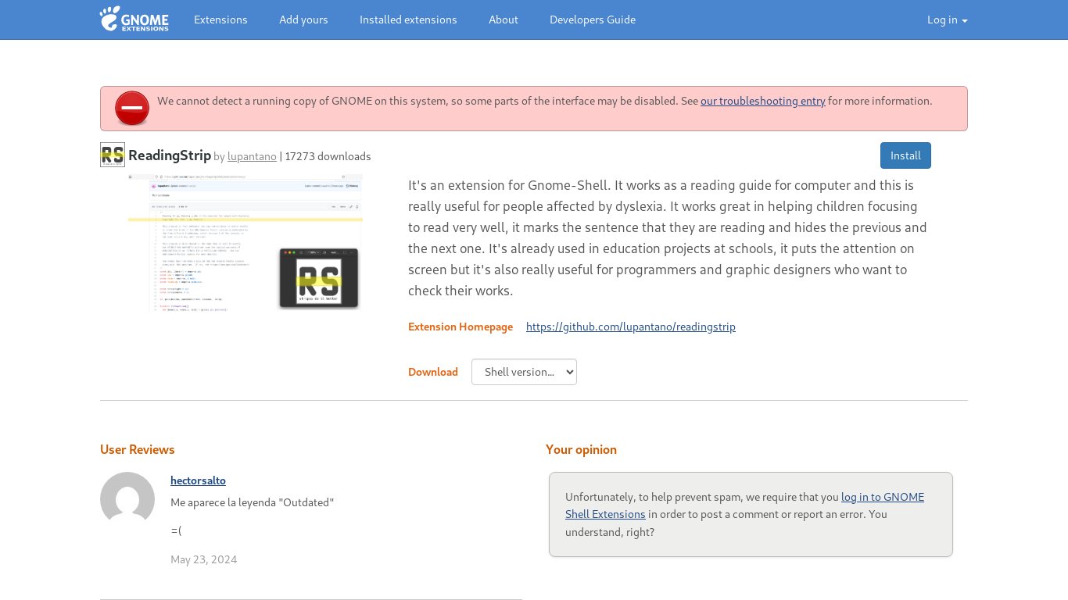The width and height of the screenshot is (1068, 600).
Task: Open the Shell version dropdown
Action: (524, 372)
